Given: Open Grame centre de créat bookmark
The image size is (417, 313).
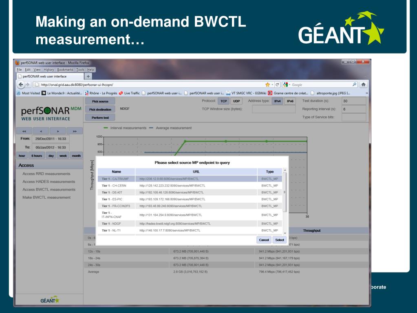Looking at the screenshot, I should [x=288, y=93].
